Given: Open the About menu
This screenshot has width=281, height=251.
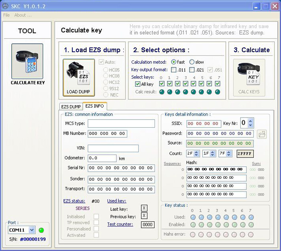Looking at the screenshot, I should (23, 15).
